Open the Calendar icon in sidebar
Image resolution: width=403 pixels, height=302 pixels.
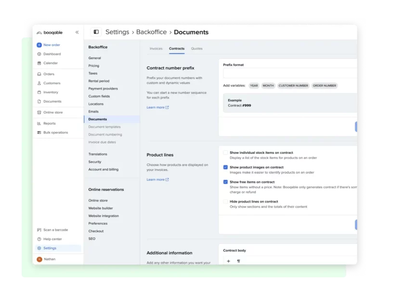pos(39,63)
